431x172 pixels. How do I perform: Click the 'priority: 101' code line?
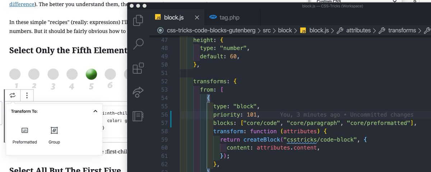237,115
